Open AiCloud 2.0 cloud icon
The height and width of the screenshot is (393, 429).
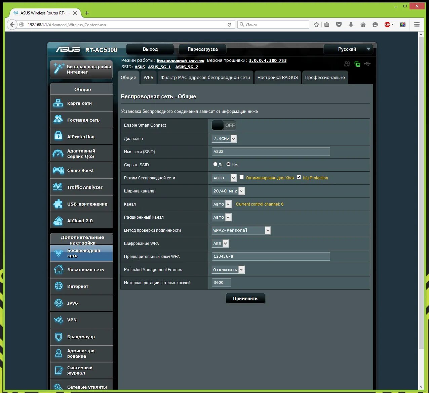[x=58, y=221]
